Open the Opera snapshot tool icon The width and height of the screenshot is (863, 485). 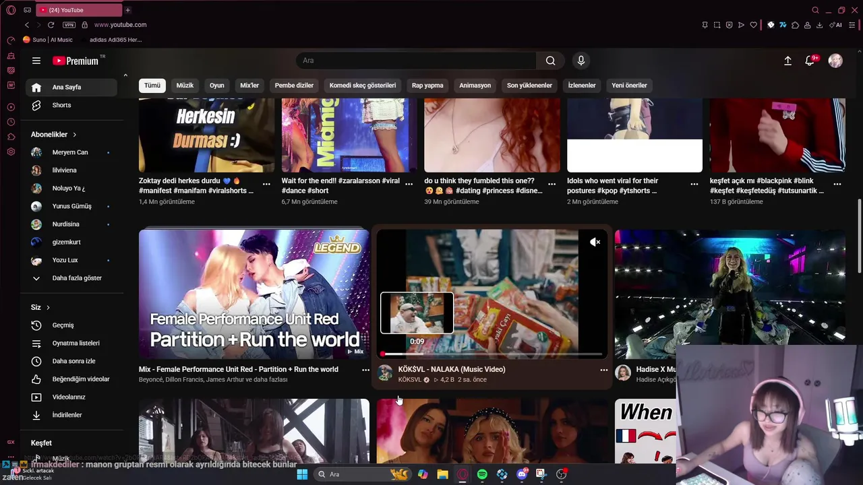[x=717, y=25]
